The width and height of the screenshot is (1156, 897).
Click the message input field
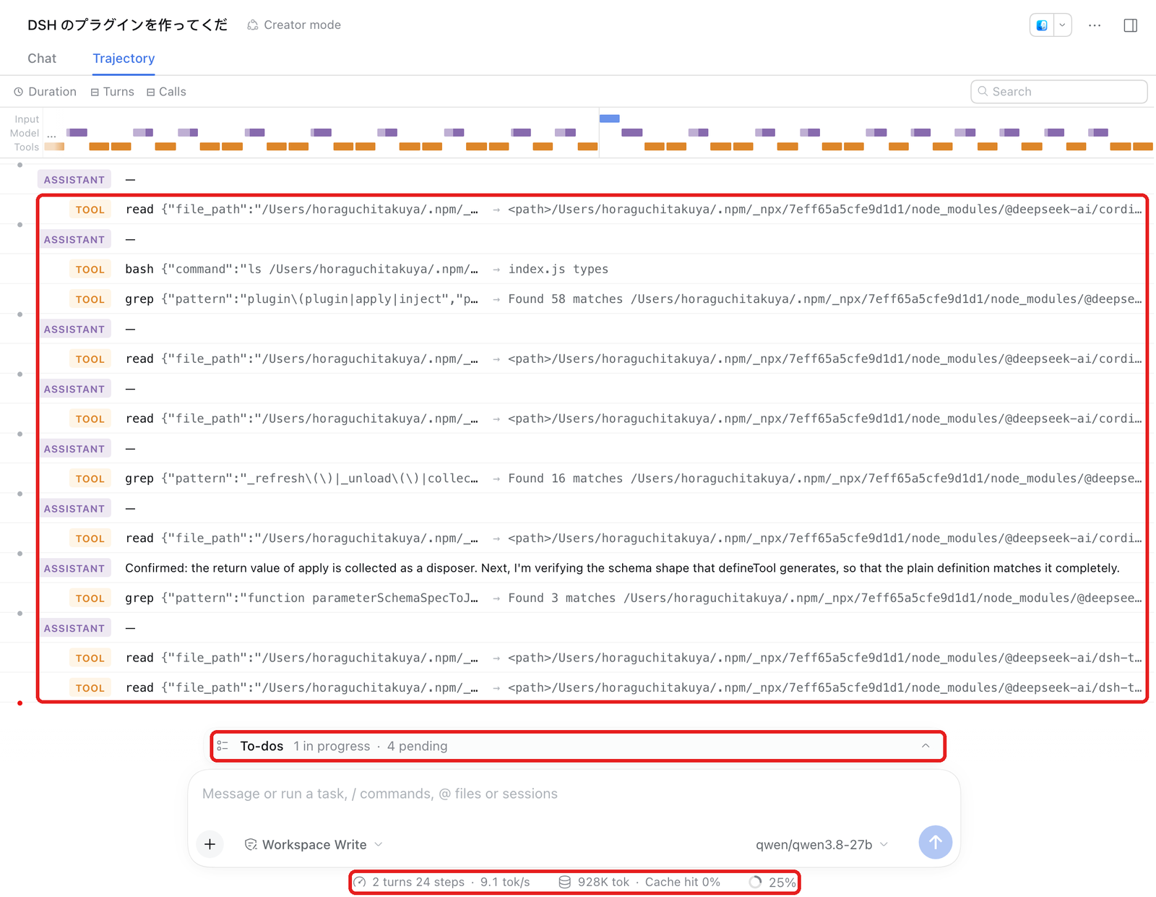click(574, 794)
